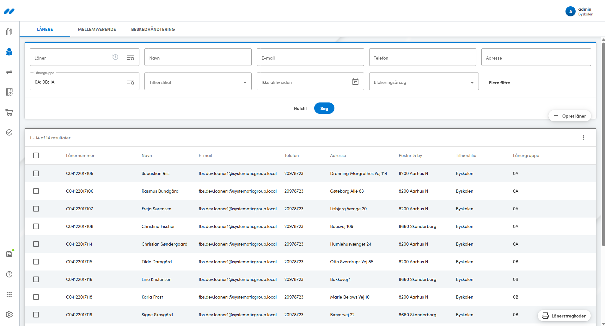605x326 pixels.
Task: Open the book-with-clock reservations sidebar icon
Action: pyautogui.click(x=9, y=92)
